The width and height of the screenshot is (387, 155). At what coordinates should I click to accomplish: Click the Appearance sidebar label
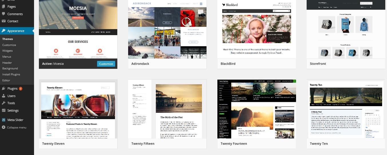click(x=16, y=31)
